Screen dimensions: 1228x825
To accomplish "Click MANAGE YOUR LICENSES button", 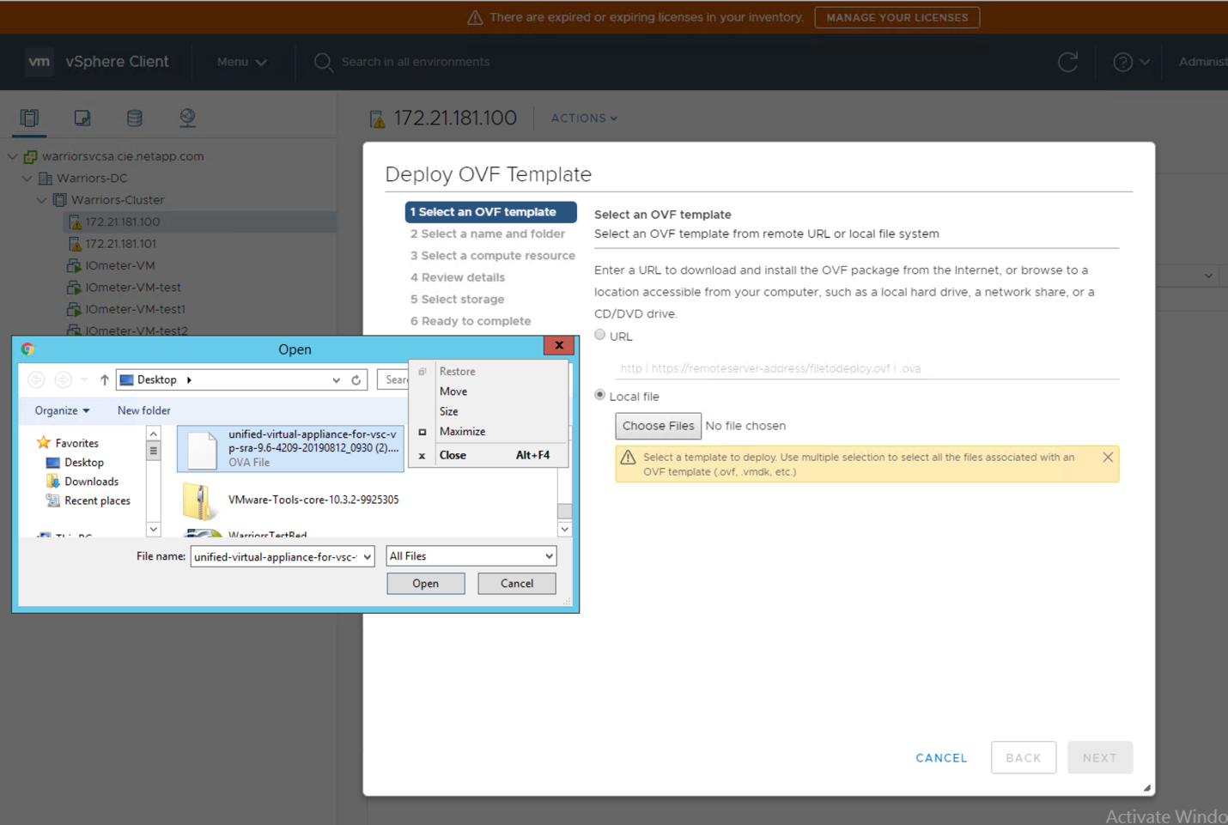I will pyautogui.click(x=897, y=17).
